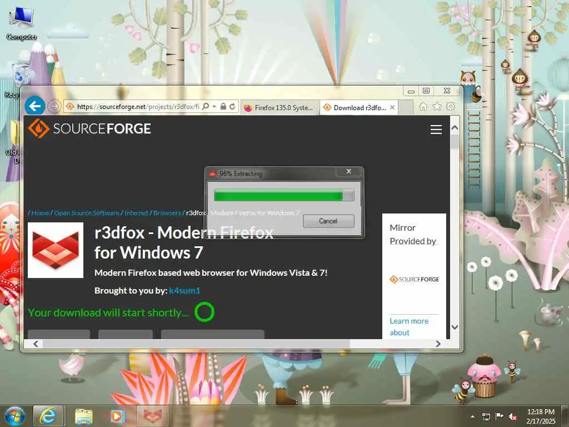This screenshot has height=427, width=569.
Task: Cancel the extraction dialog
Action: (x=328, y=221)
